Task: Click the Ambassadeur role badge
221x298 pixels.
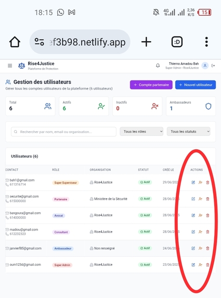Action: pyautogui.click(x=63, y=249)
